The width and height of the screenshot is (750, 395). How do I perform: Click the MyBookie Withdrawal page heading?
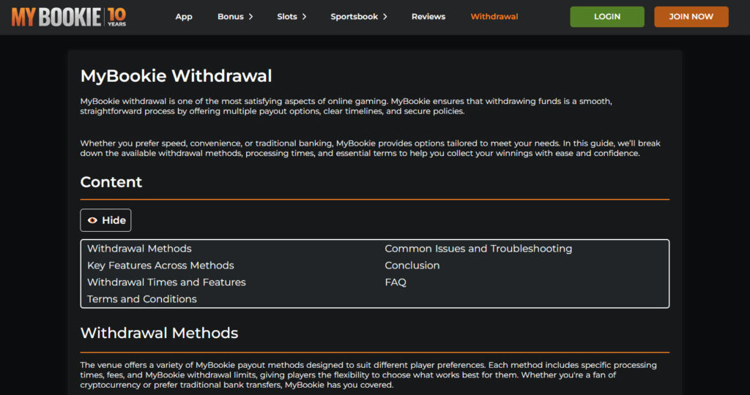pyautogui.click(x=176, y=76)
